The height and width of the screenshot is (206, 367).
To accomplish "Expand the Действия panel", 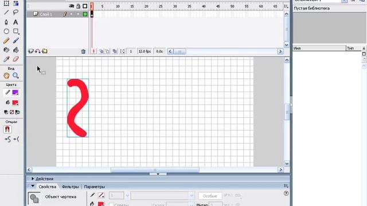I will (x=33, y=179).
